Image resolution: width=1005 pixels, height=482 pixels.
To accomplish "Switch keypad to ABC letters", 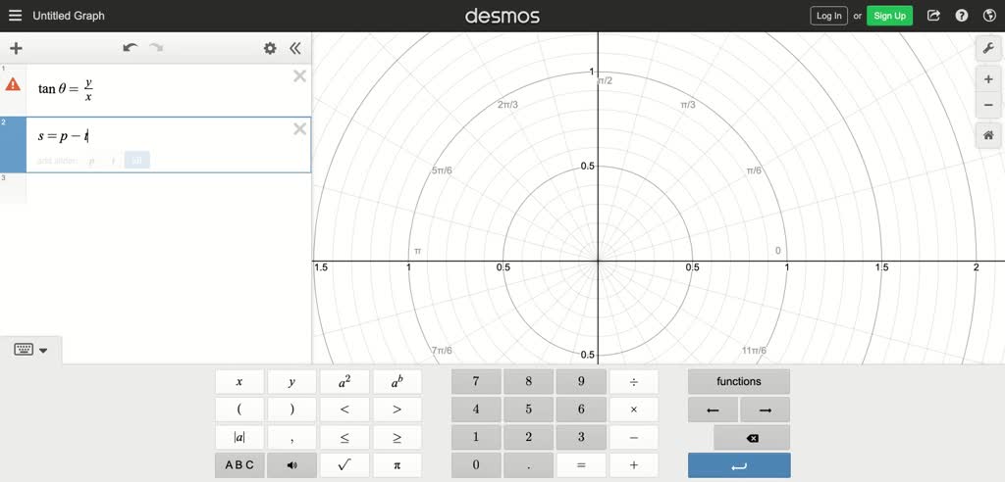I will pos(239,465).
